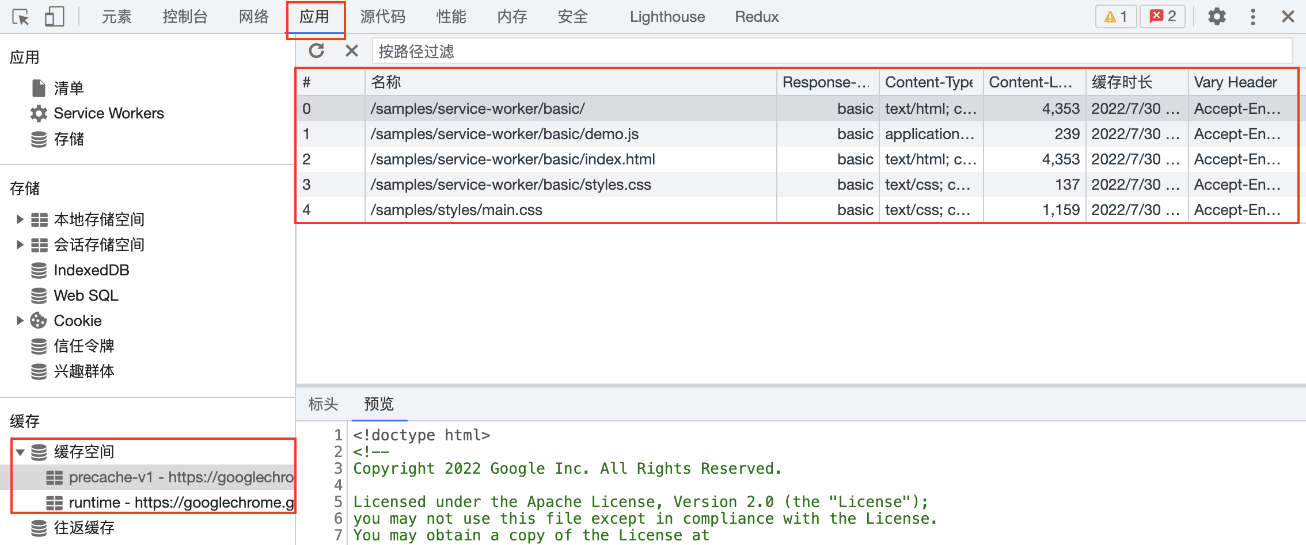Sort by the # column header

[x=331, y=82]
